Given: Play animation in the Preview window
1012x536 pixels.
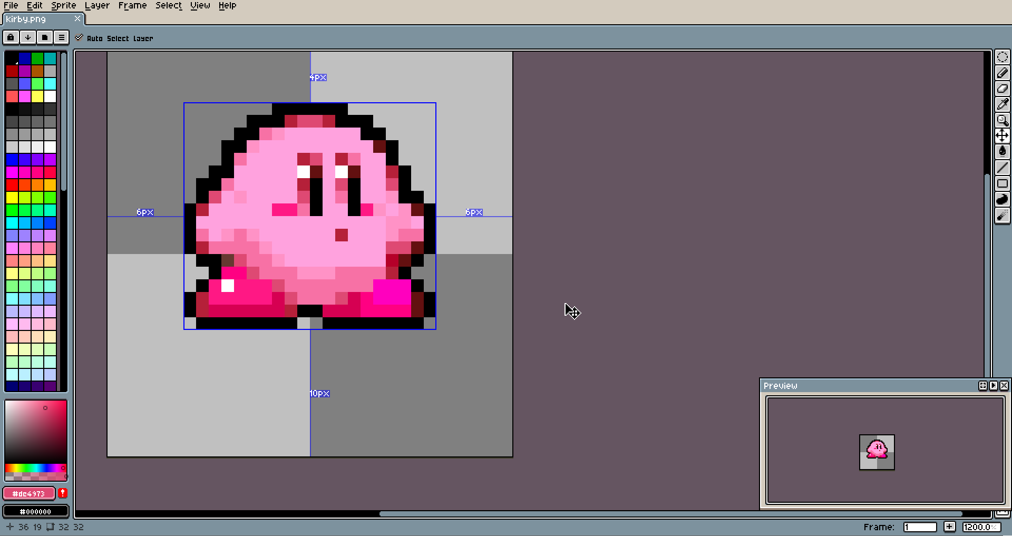Looking at the screenshot, I should click(x=994, y=386).
